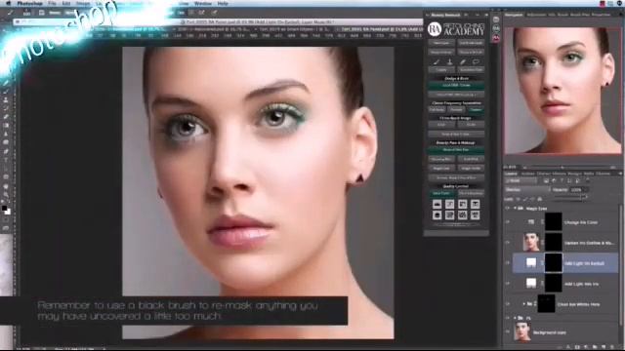The image size is (625, 351).
Task: Open the File menu
Action: [x=52, y=3]
